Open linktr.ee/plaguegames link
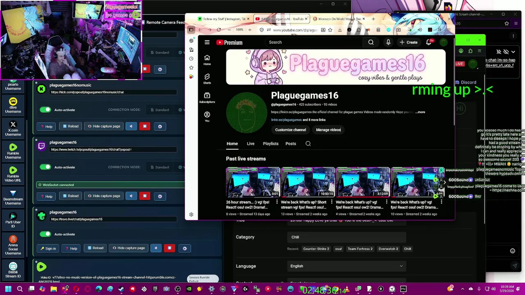 click(286, 120)
